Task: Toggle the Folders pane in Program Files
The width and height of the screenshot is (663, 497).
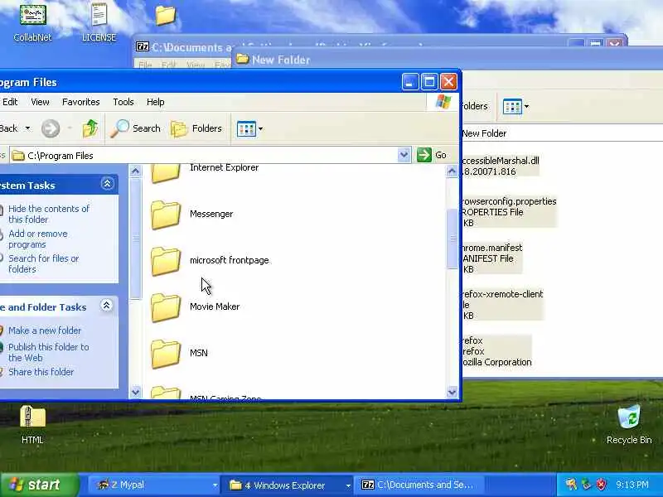Action: (x=196, y=128)
